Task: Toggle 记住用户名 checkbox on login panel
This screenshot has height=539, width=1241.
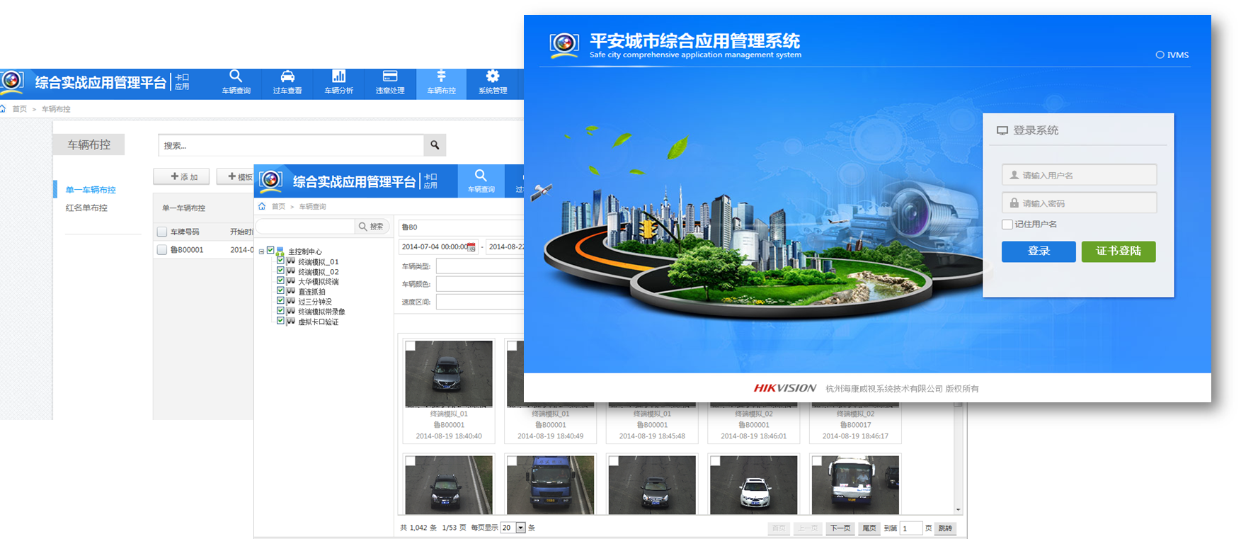Action: (x=1007, y=225)
